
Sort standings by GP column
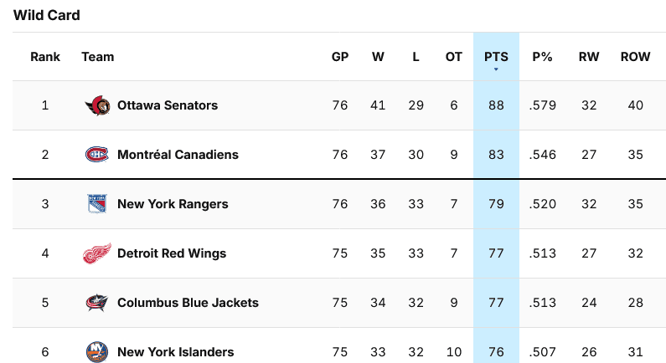(340, 57)
